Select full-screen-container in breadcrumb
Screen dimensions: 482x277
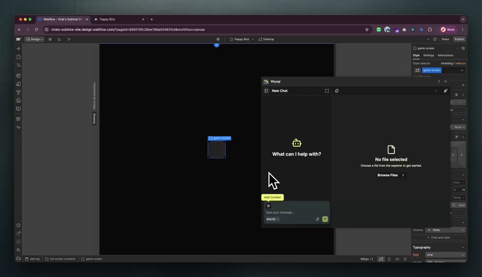pyautogui.click(x=61, y=259)
